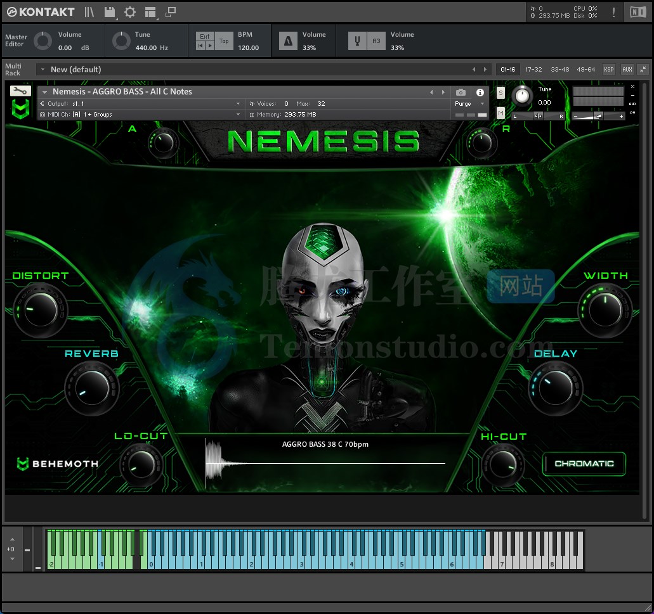654x614 pixels.
Task: Select the 49-64 rack page tab
Action: click(x=585, y=70)
